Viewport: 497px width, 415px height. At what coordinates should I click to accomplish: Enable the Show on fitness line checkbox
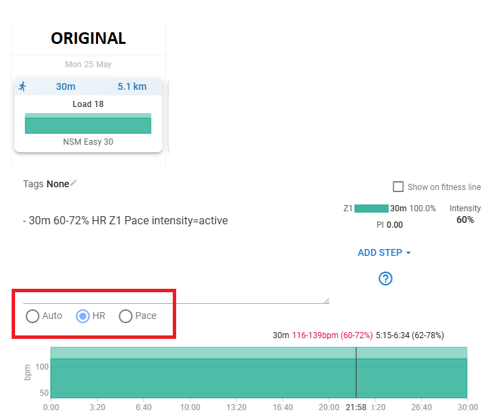[x=398, y=187]
